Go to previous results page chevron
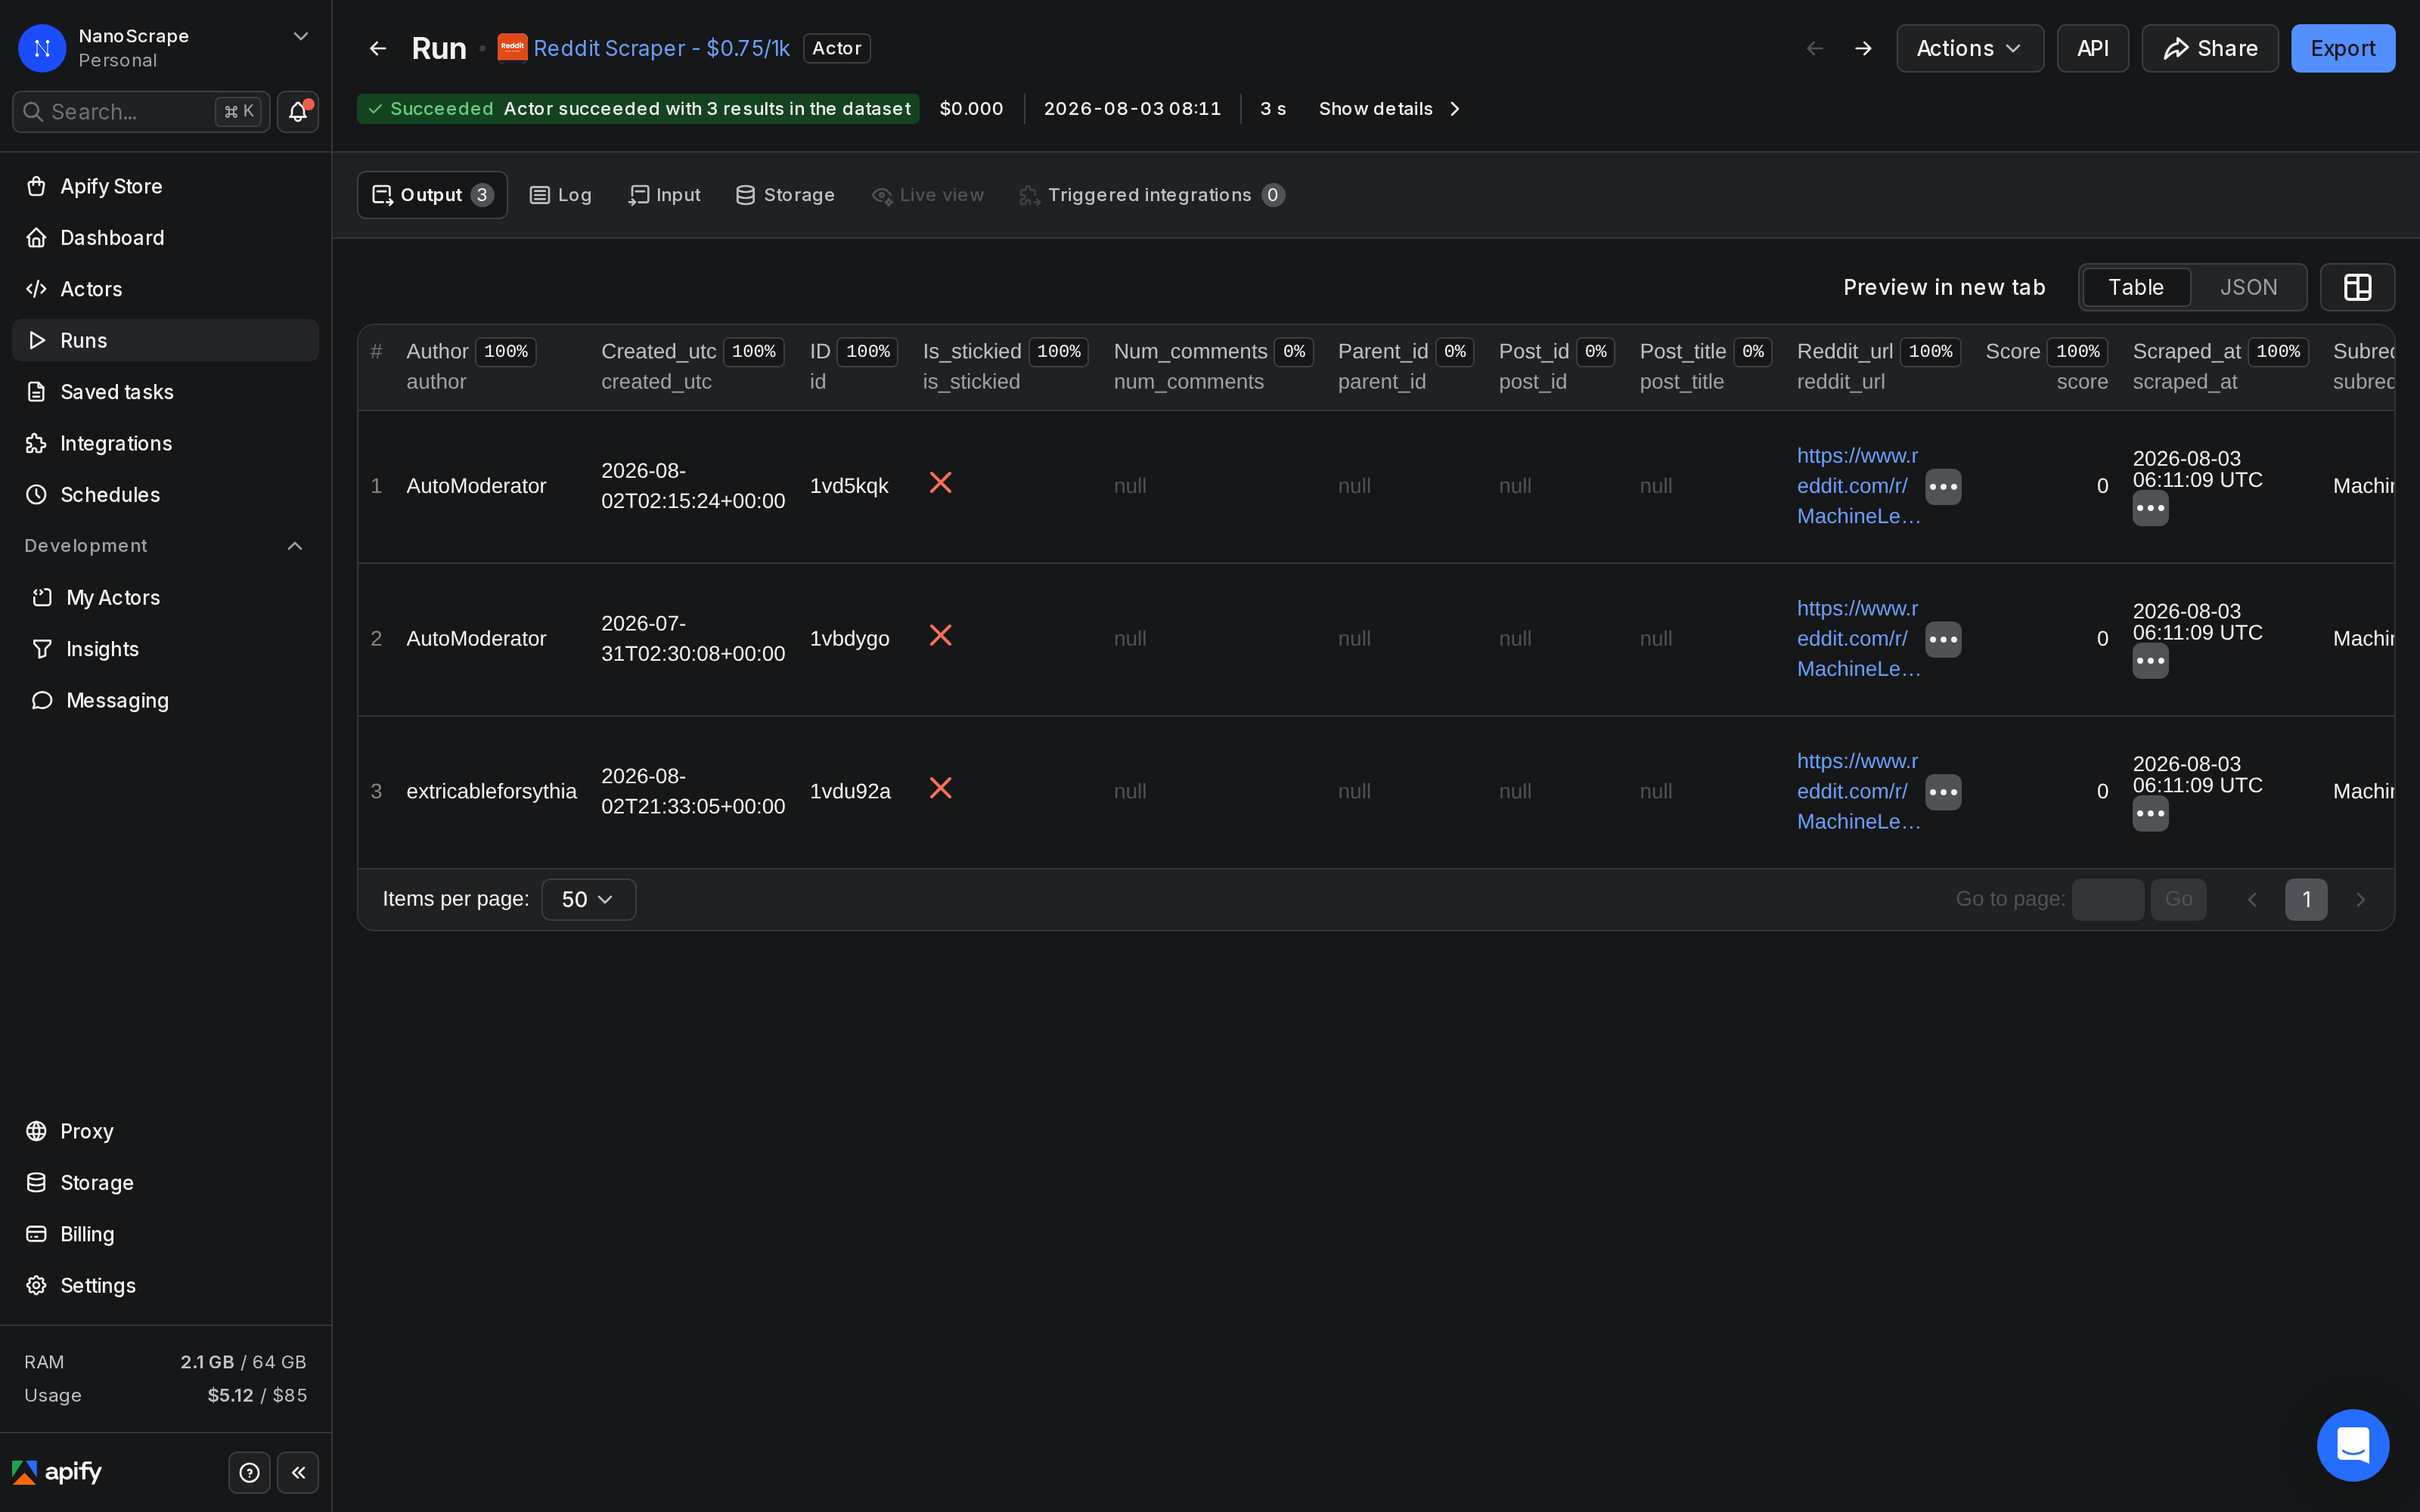 click(2252, 899)
